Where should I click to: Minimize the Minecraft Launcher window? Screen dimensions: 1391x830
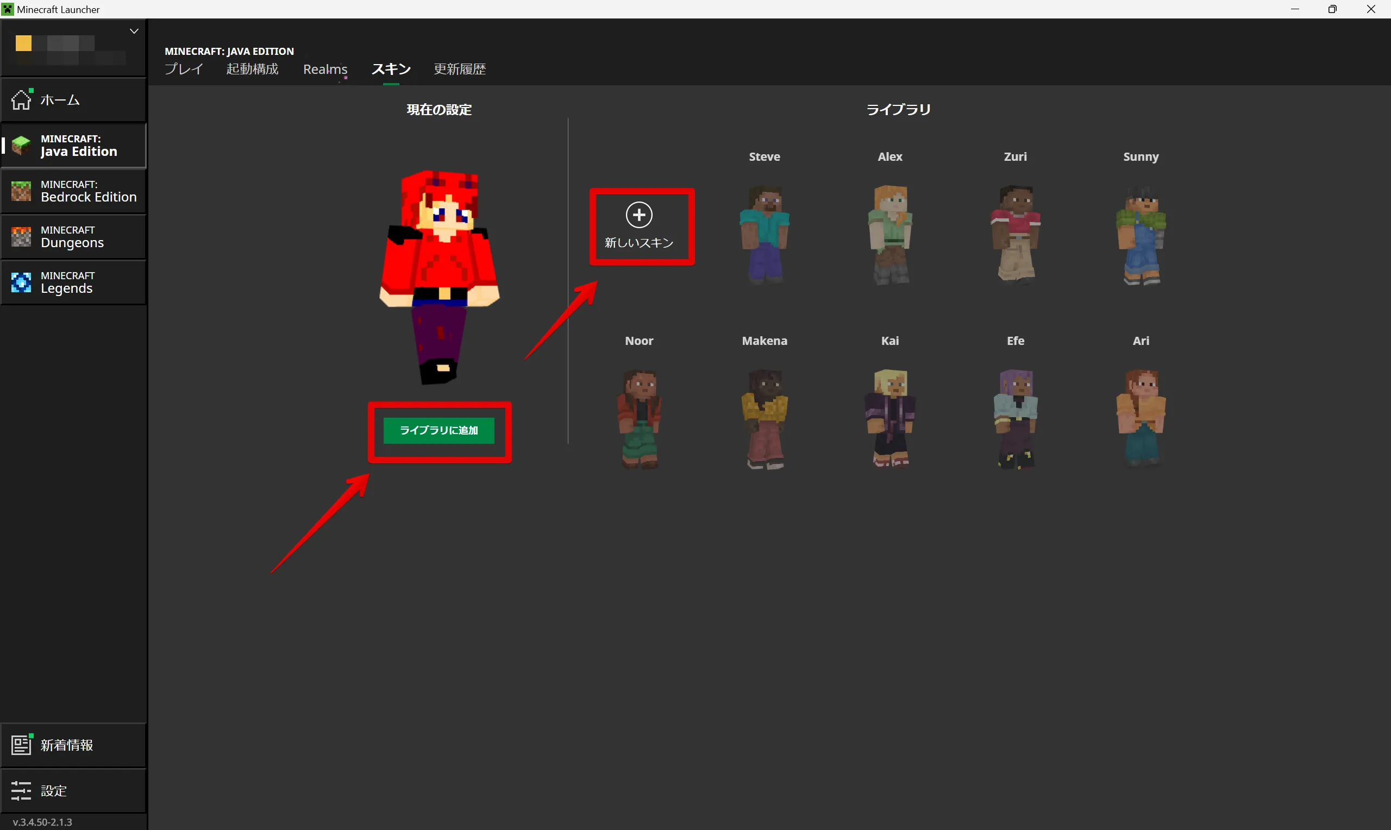coord(1295,10)
